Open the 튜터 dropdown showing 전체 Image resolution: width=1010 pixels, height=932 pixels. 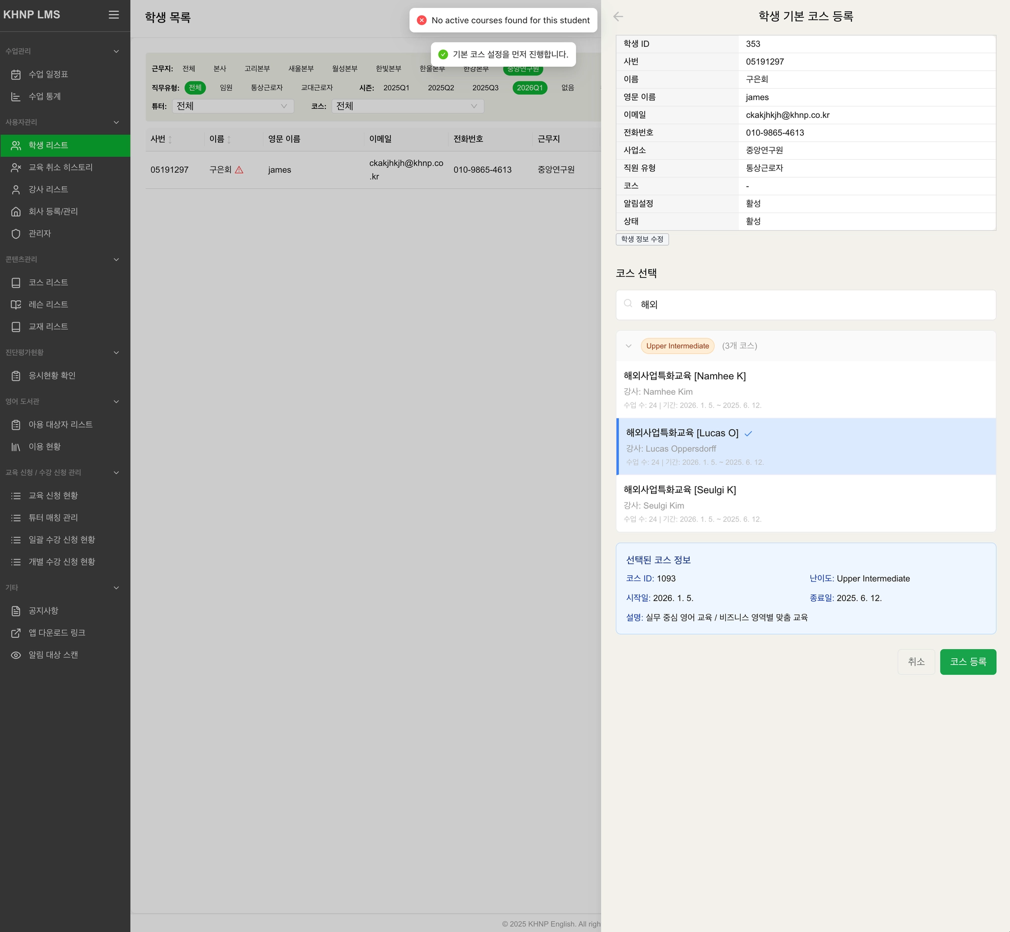point(232,106)
